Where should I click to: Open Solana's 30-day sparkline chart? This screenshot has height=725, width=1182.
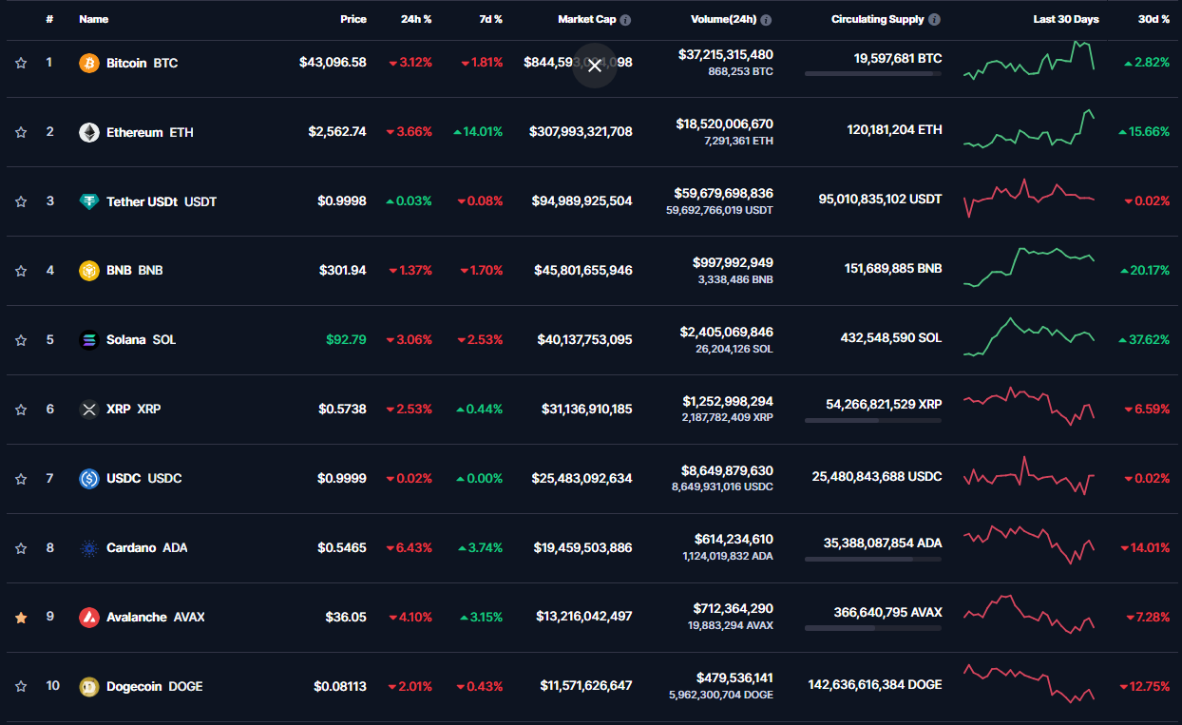(x=1029, y=337)
